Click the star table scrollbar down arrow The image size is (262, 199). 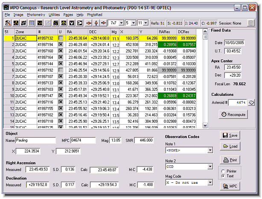205,125
